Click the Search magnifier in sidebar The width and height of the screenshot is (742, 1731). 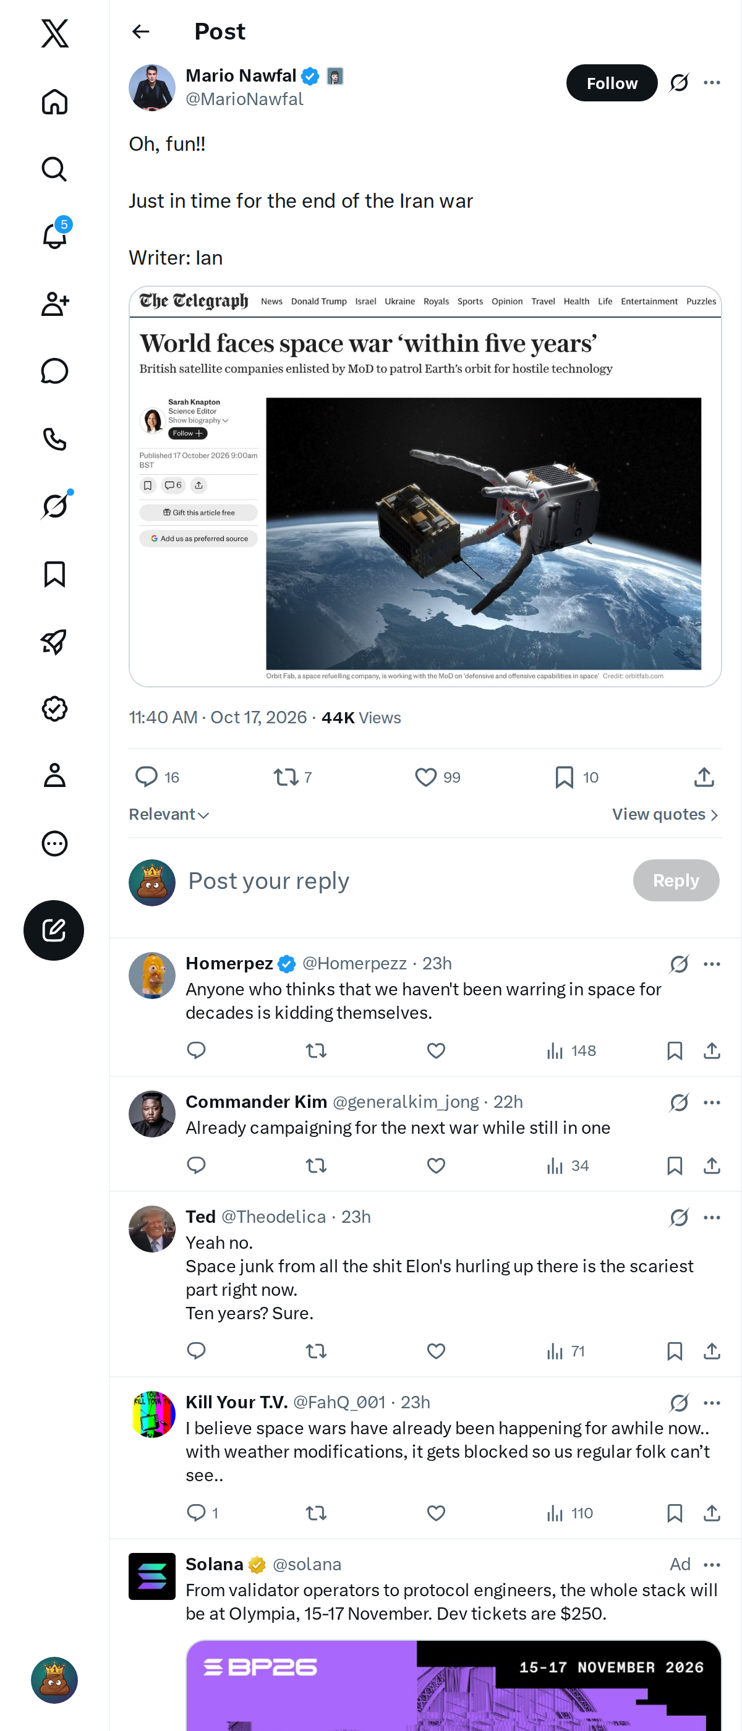tap(54, 169)
